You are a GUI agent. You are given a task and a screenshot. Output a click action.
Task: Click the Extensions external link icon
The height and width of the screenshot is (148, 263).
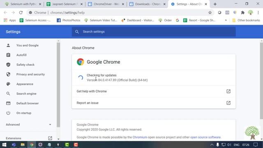(x=50, y=138)
